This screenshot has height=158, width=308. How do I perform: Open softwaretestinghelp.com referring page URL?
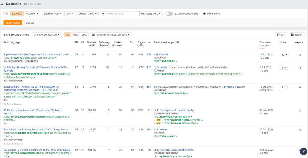(x=37, y=76)
